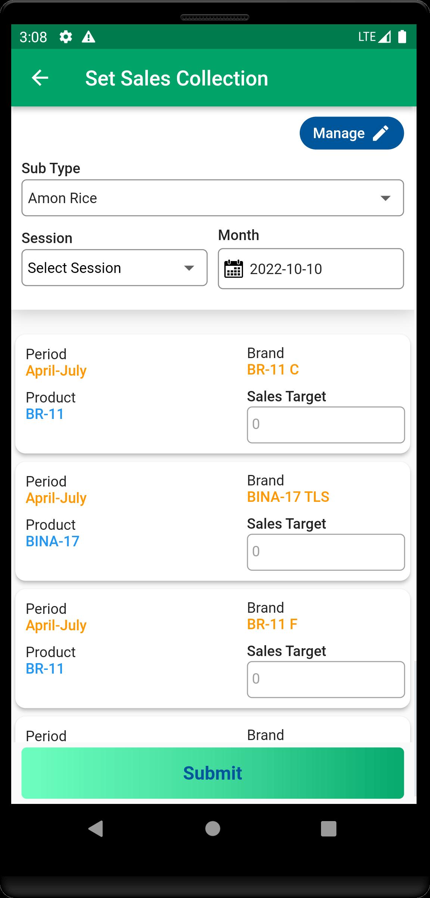Expand the Sub Type dropdown arrow

point(385,198)
